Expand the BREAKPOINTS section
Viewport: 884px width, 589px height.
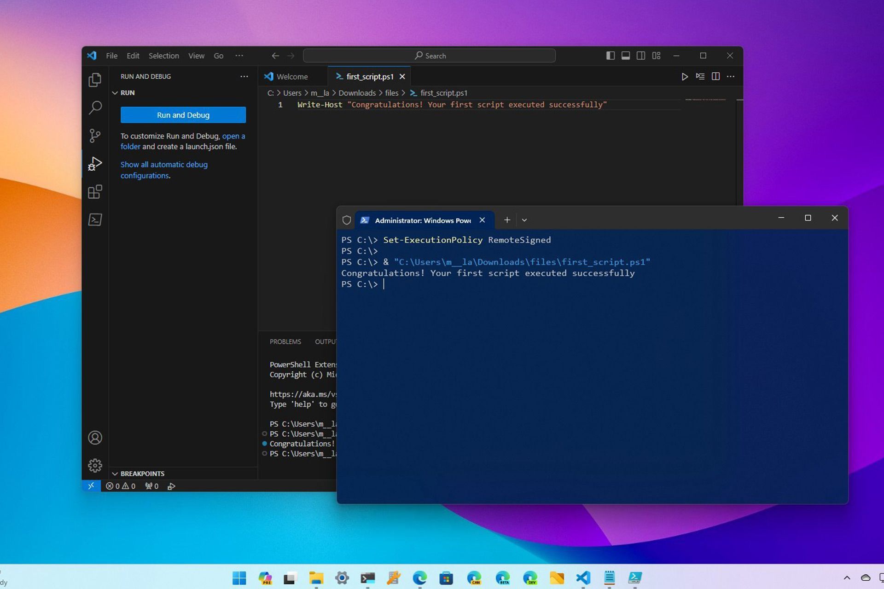[x=115, y=474]
